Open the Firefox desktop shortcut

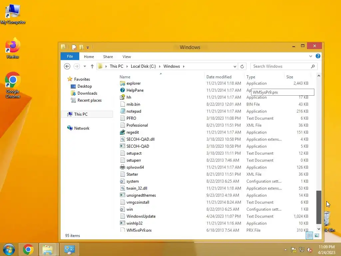(13, 48)
